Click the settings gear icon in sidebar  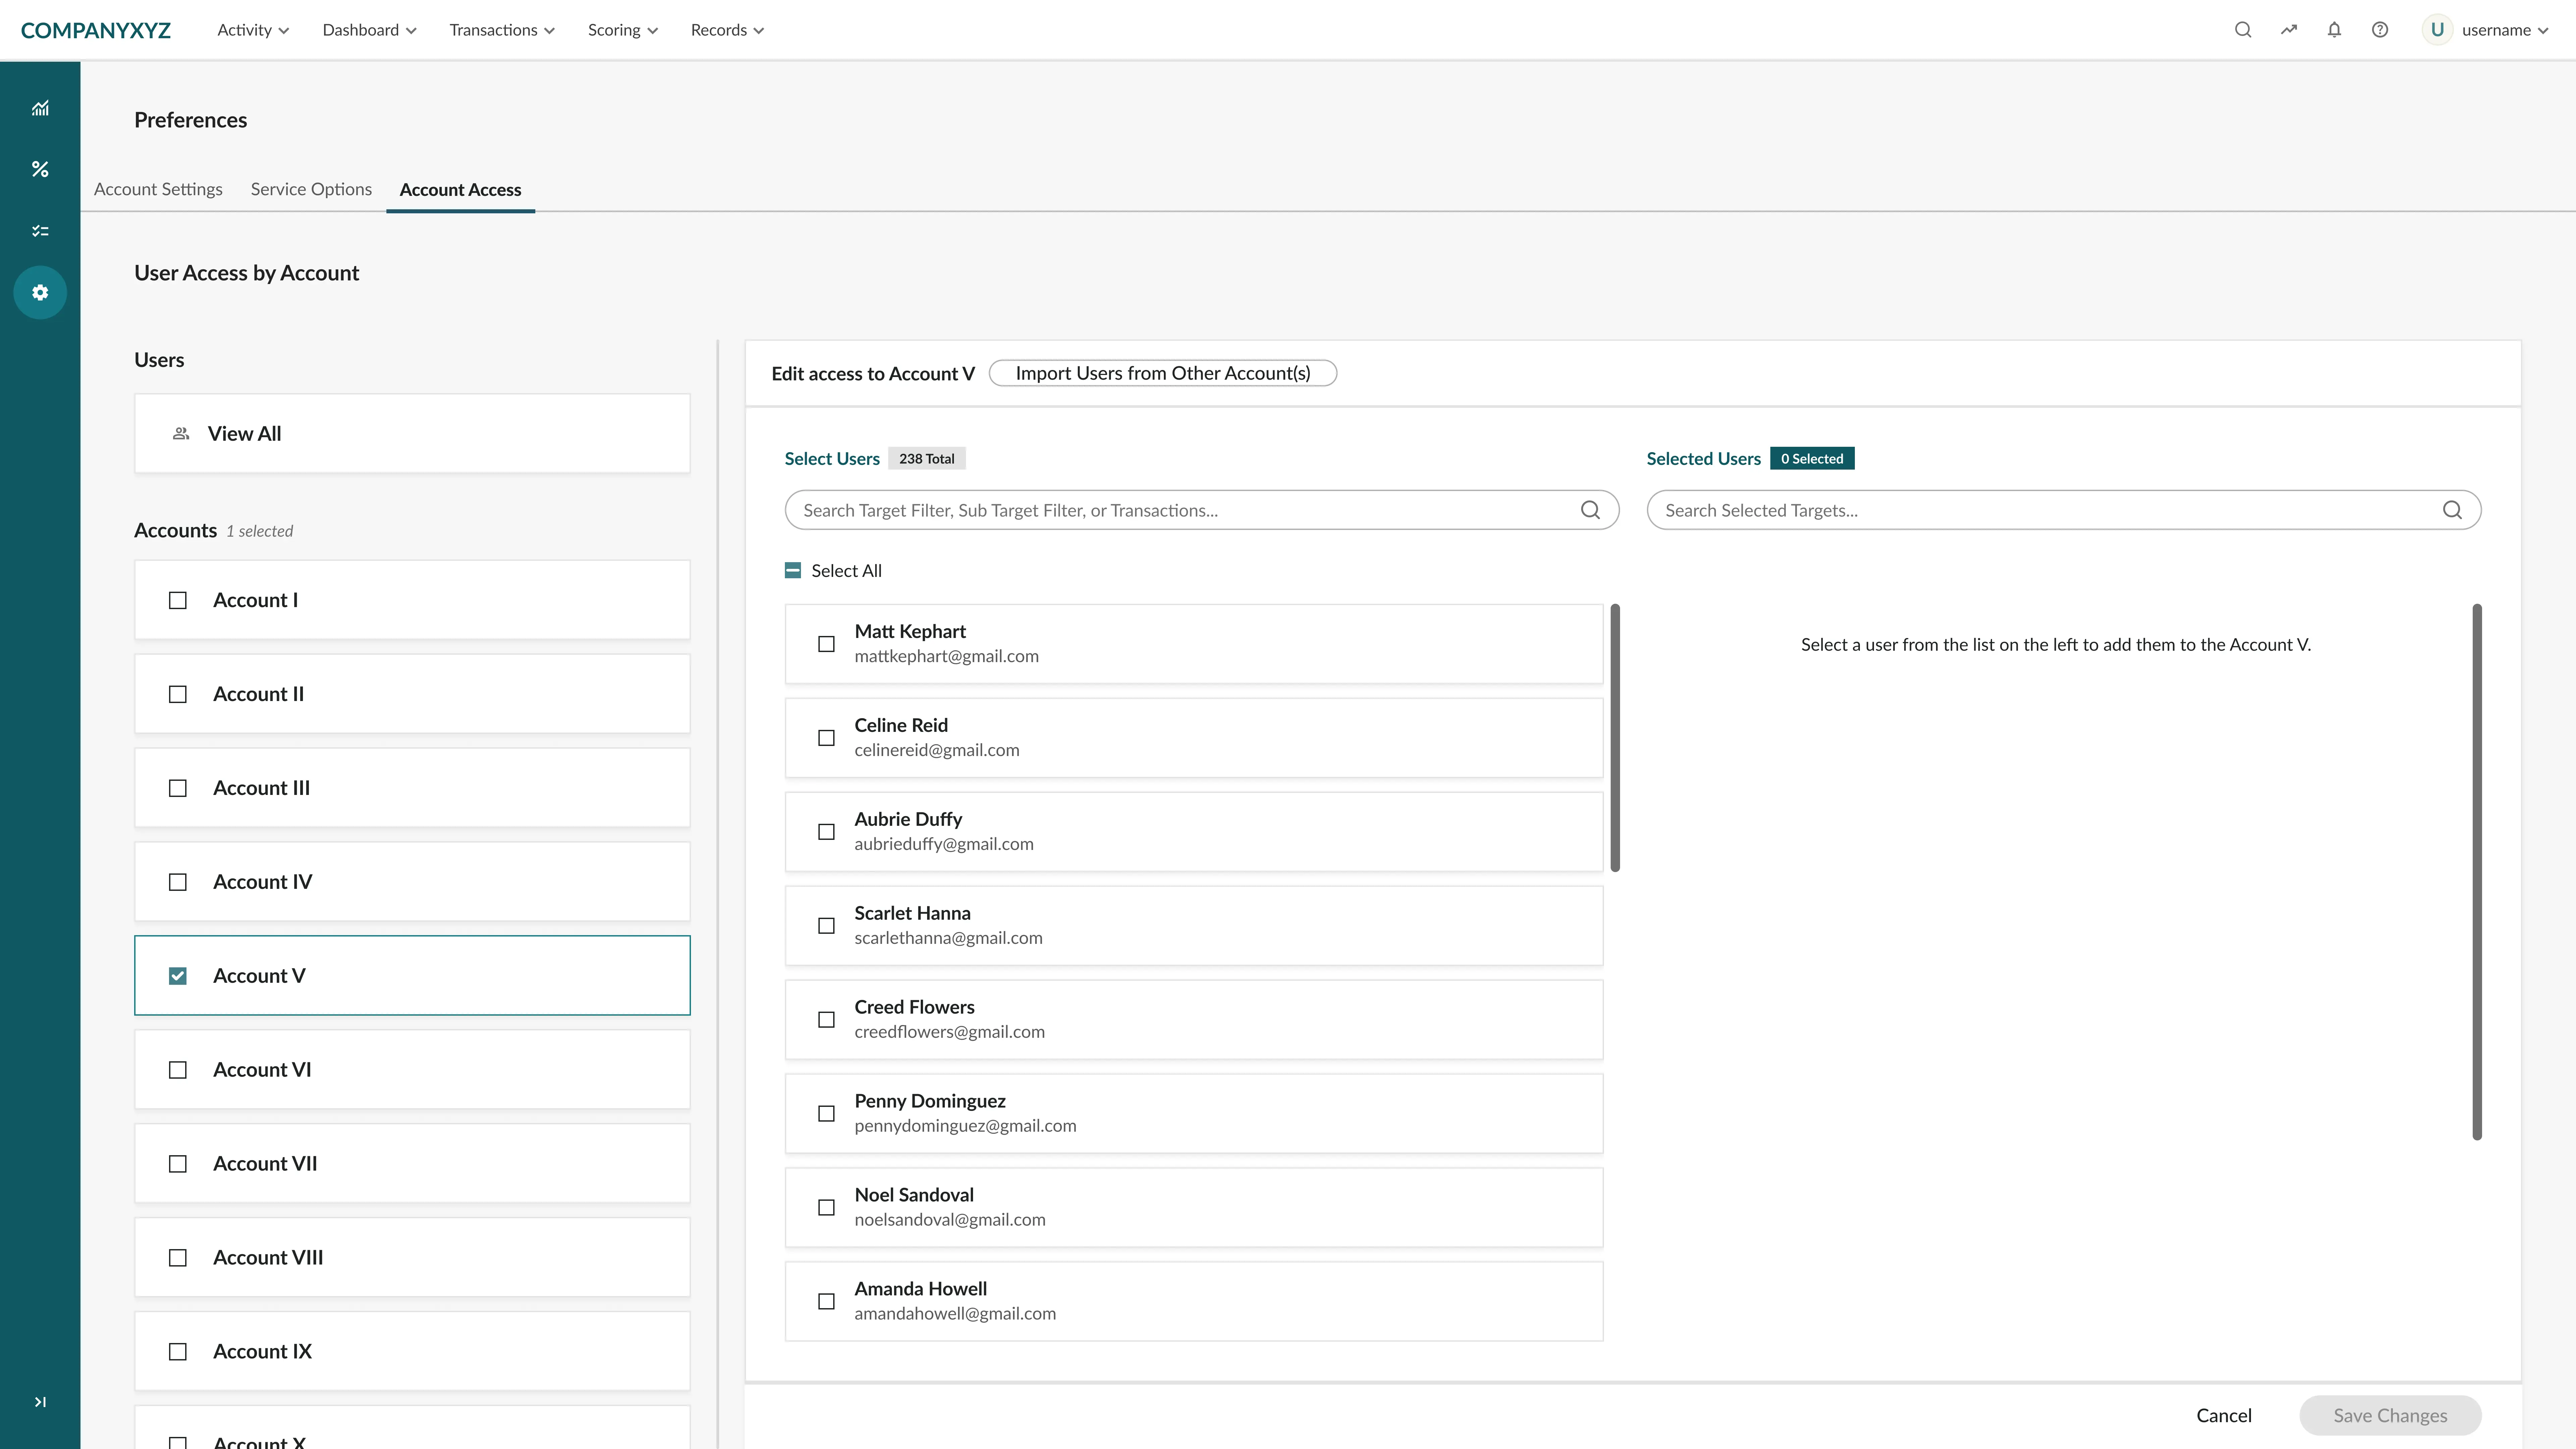(x=40, y=292)
